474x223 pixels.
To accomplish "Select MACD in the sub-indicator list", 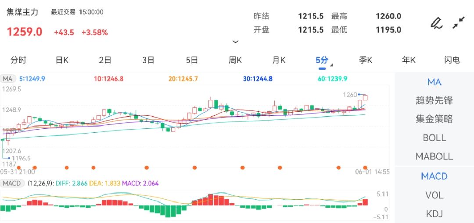I will pos(434,176).
